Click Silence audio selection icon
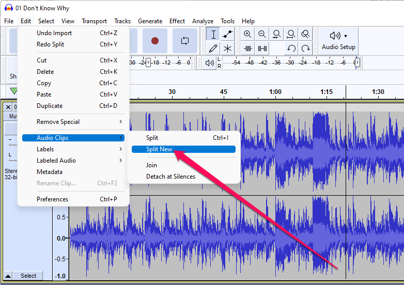This screenshot has width=404, height=285. 262,48
